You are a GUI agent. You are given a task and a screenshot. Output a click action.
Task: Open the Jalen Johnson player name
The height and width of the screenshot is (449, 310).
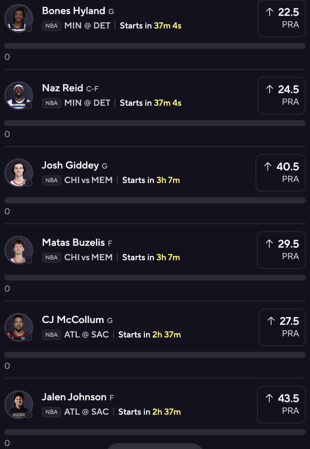tap(74, 397)
